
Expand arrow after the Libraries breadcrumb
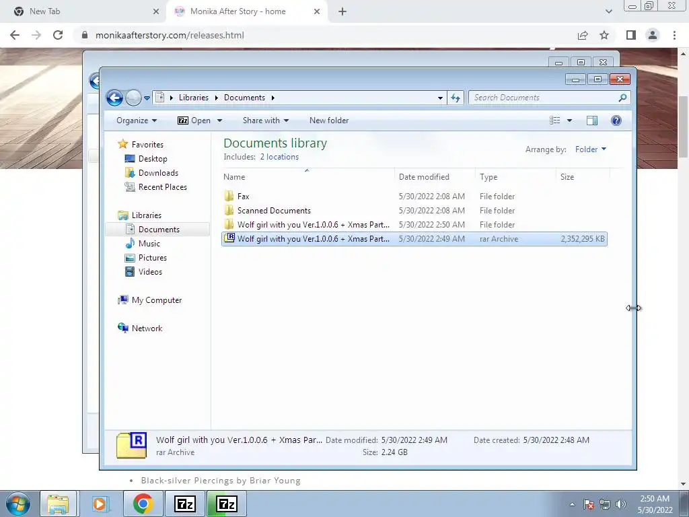[216, 98]
